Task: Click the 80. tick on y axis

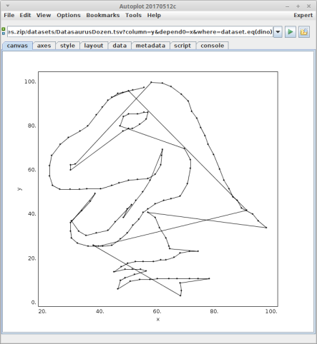Action: [32, 126]
